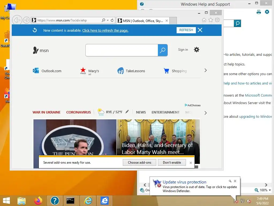The image size is (274, 206).
Task: Click help and how-to articles link
Action: [248, 83]
